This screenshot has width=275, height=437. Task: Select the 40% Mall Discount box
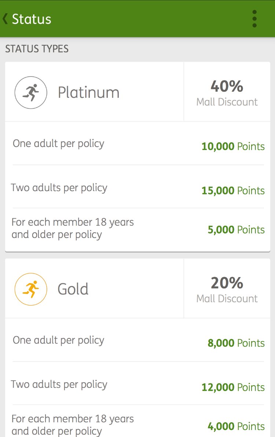227,92
